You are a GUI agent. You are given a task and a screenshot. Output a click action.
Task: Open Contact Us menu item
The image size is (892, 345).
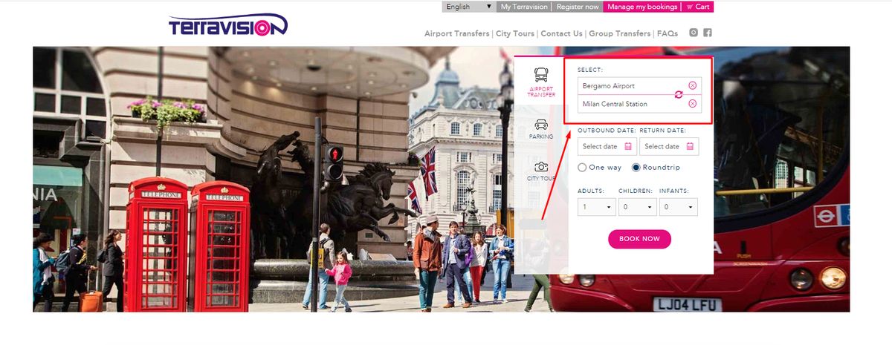pyautogui.click(x=561, y=33)
